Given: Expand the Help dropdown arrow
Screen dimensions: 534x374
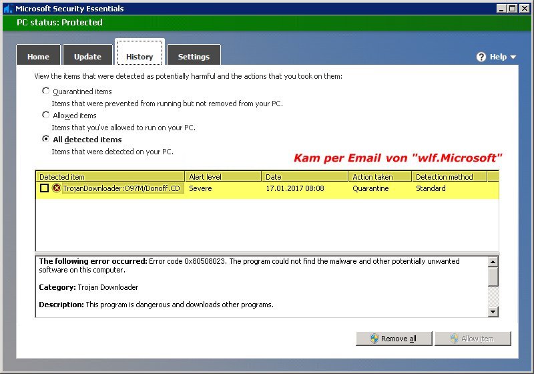Looking at the screenshot, I should [x=513, y=57].
